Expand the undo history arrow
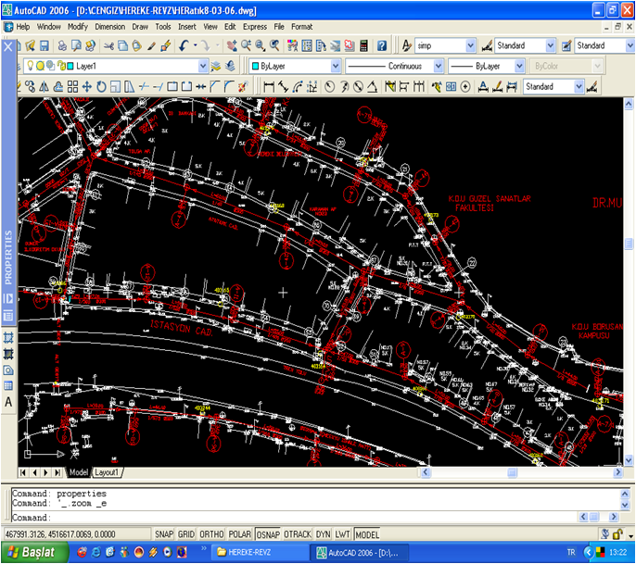Screen dimensions: 636x564 click(196, 45)
